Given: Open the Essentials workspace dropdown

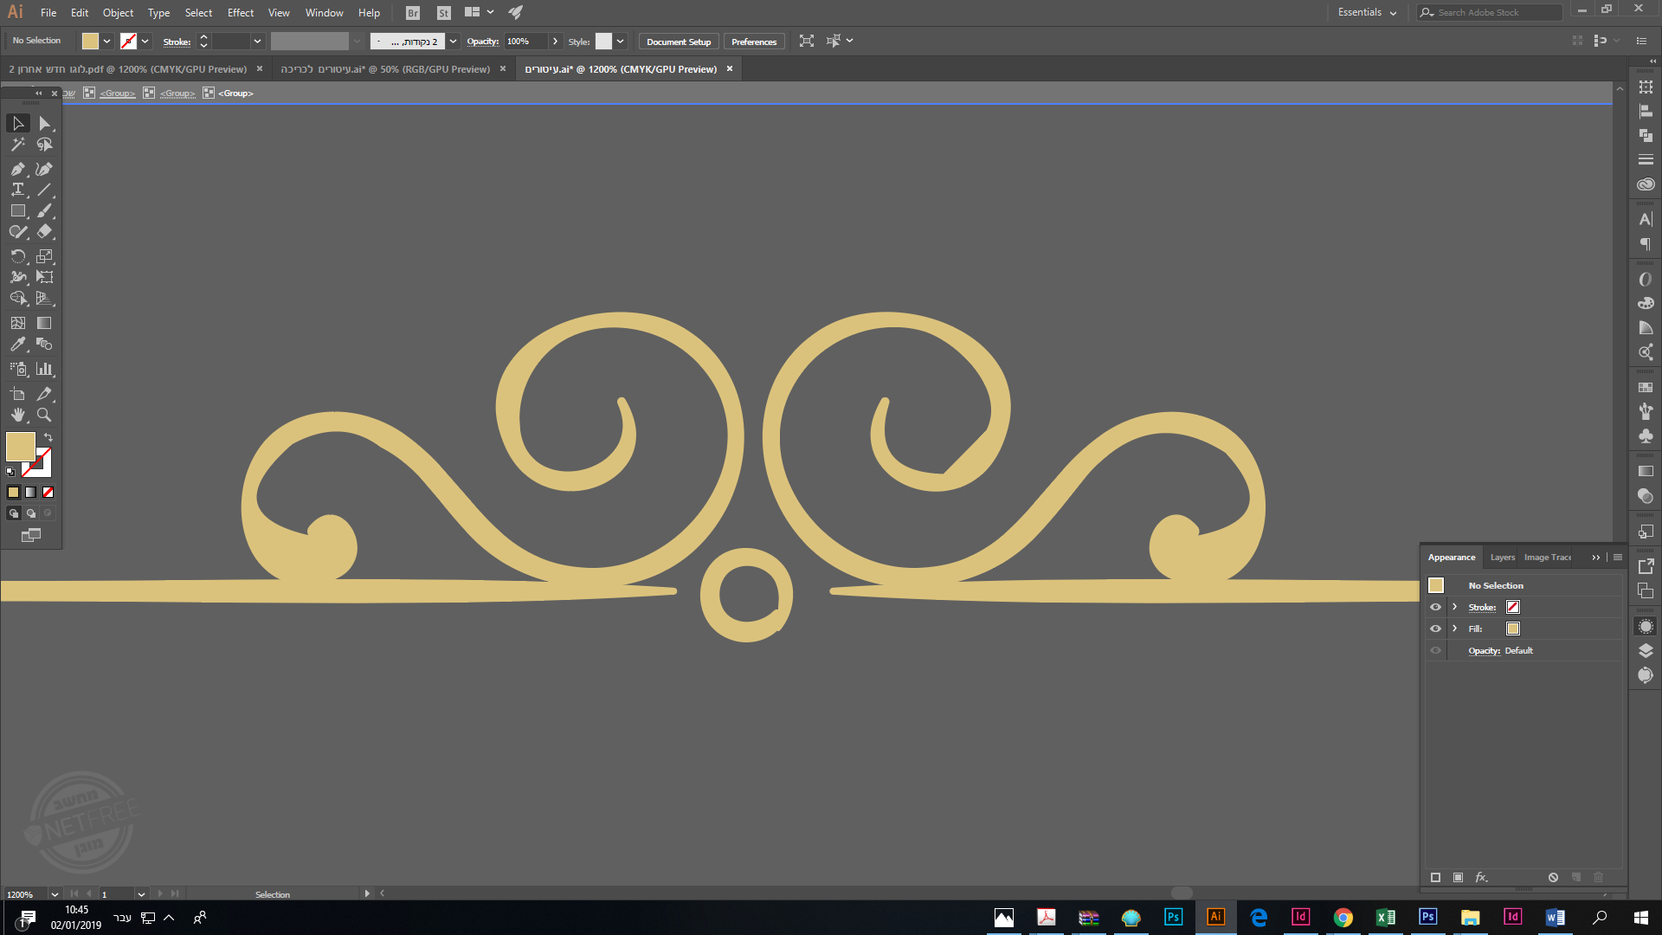Looking at the screenshot, I should 1367,12.
